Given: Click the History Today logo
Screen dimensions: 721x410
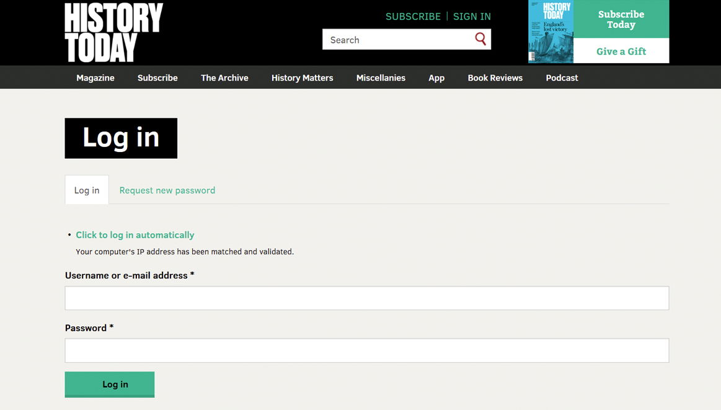Looking at the screenshot, I should tap(113, 32).
